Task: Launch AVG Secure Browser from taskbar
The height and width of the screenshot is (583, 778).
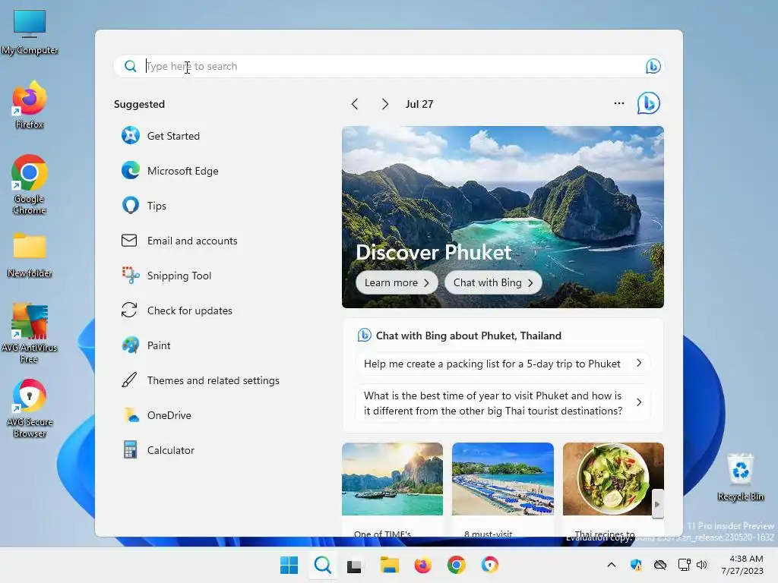Action: (490, 565)
